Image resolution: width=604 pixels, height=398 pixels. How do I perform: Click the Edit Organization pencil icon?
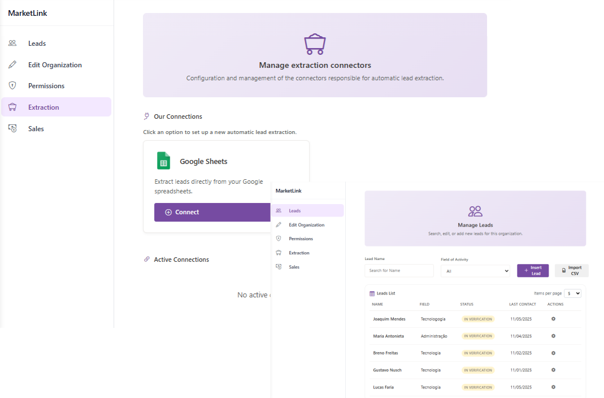coord(12,64)
